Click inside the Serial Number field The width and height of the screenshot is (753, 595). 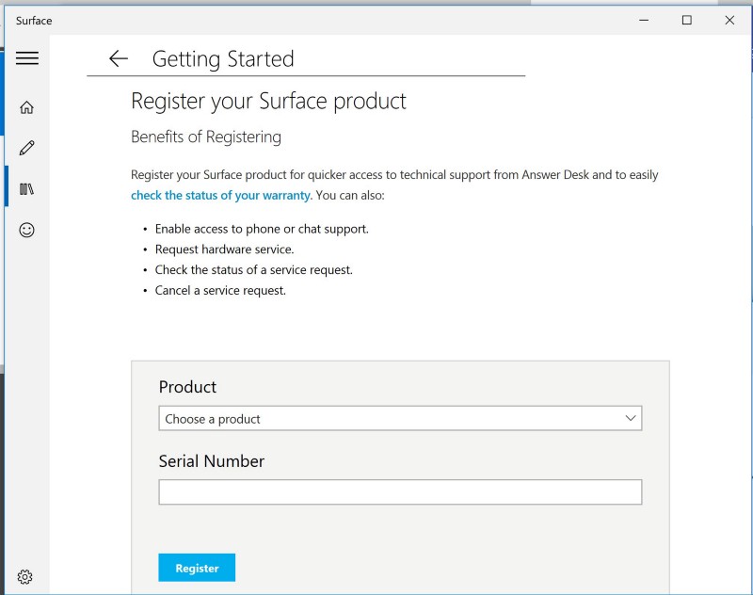click(x=400, y=491)
